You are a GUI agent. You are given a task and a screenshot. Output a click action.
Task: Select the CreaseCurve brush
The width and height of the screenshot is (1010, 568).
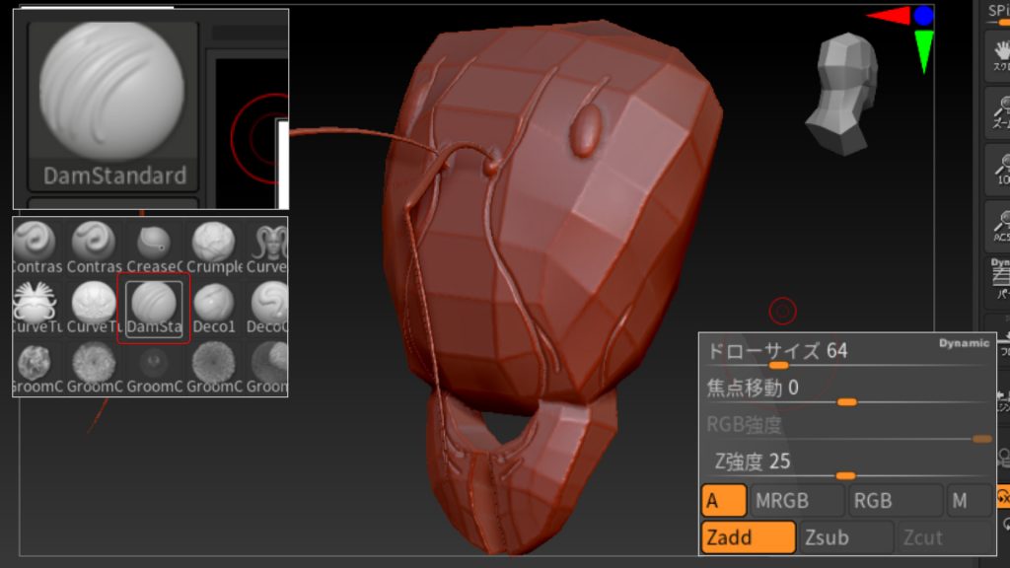[153, 240]
